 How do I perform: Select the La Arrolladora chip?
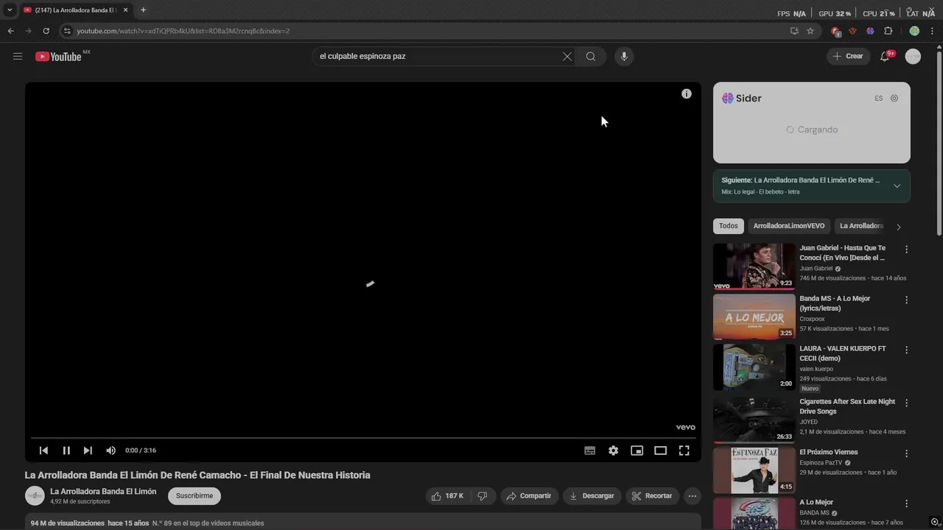[x=861, y=226]
